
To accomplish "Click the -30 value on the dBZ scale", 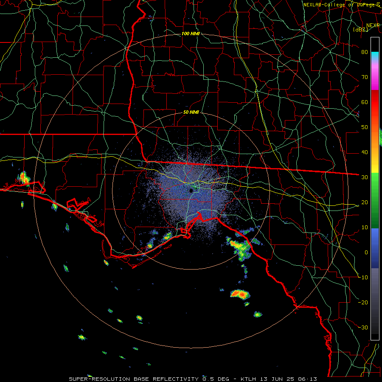I will pyautogui.click(x=363, y=327).
